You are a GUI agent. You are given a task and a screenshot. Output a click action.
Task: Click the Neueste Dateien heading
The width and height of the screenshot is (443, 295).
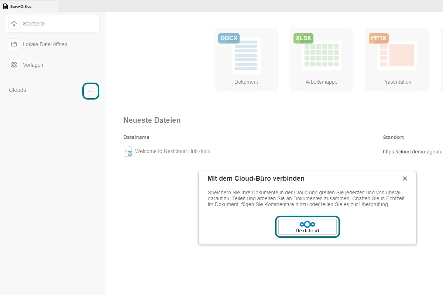[x=152, y=120]
